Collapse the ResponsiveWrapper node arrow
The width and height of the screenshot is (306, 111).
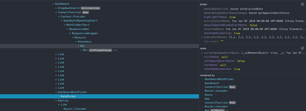click(x=70, y=33)
